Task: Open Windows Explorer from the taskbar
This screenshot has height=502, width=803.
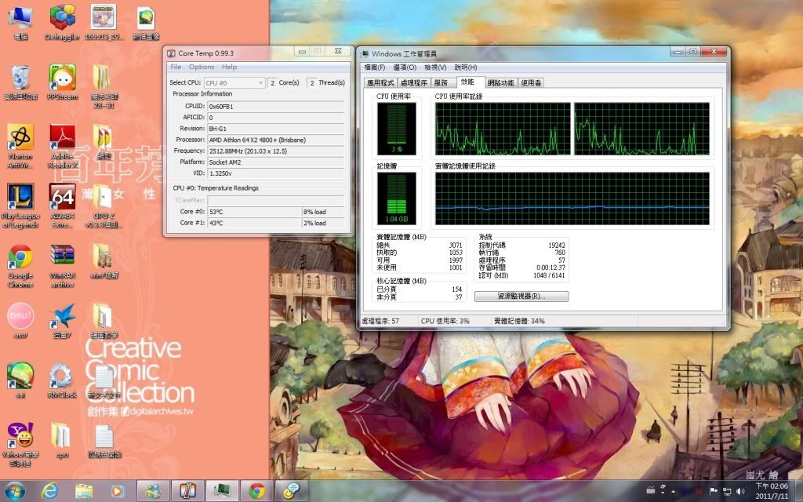Action: coord(84,491)
